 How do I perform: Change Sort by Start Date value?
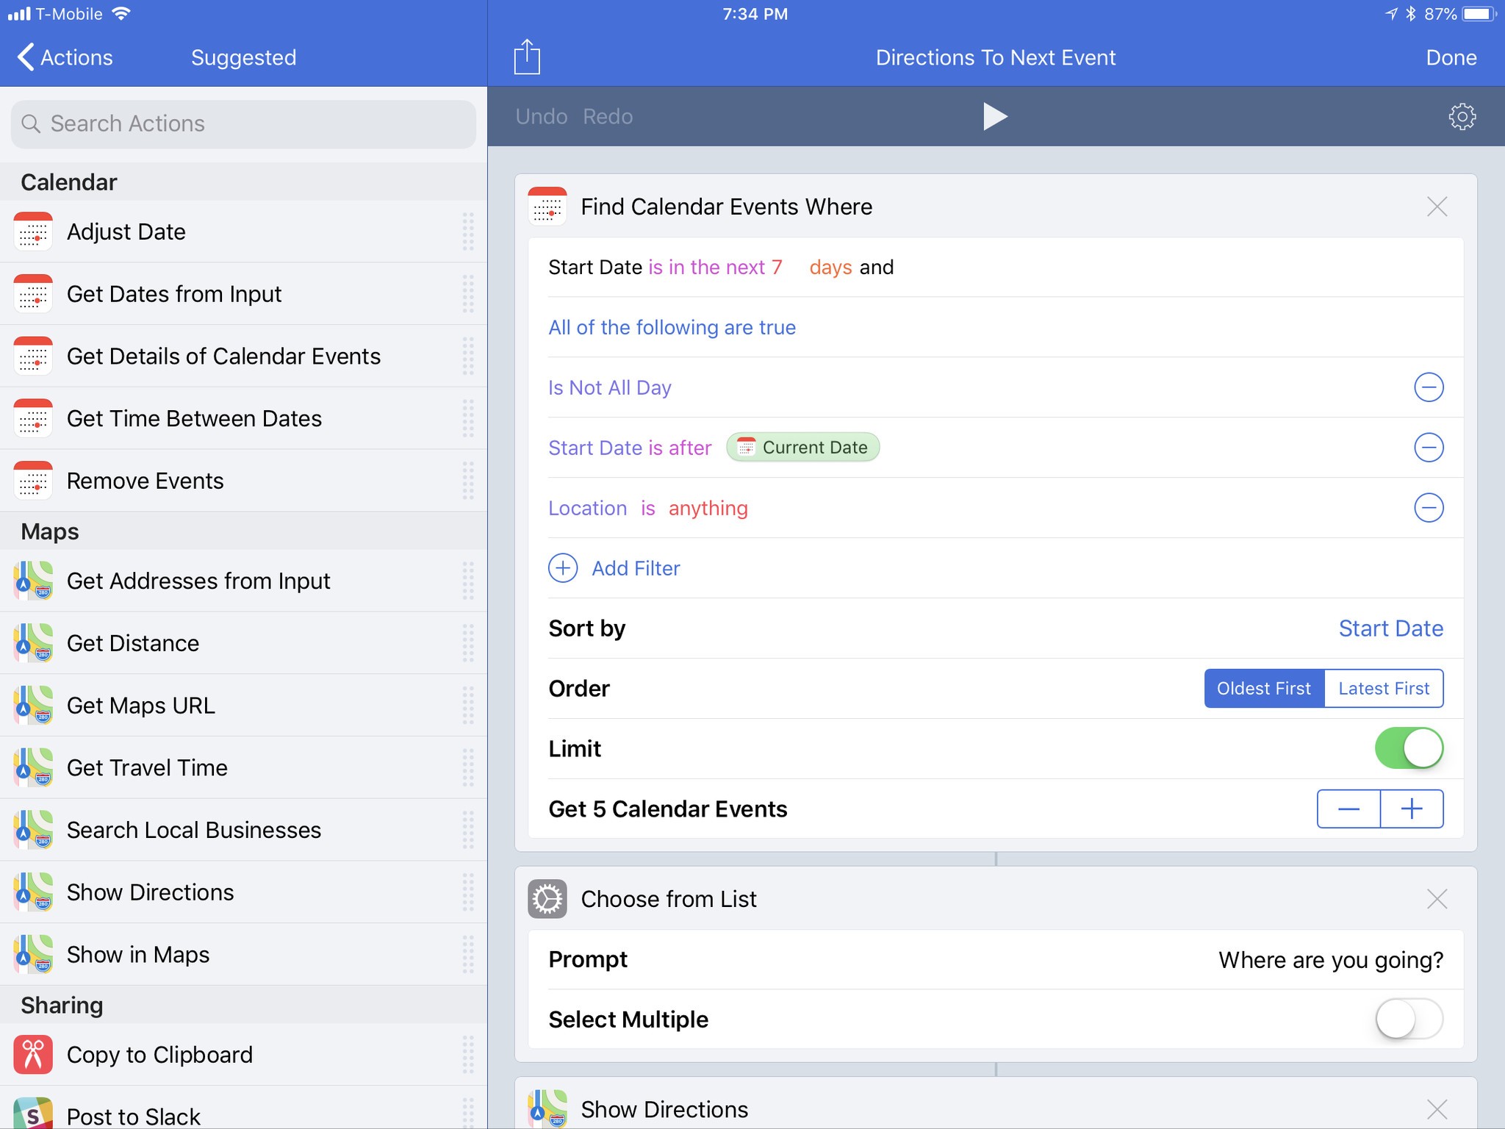coord(1390,628)
